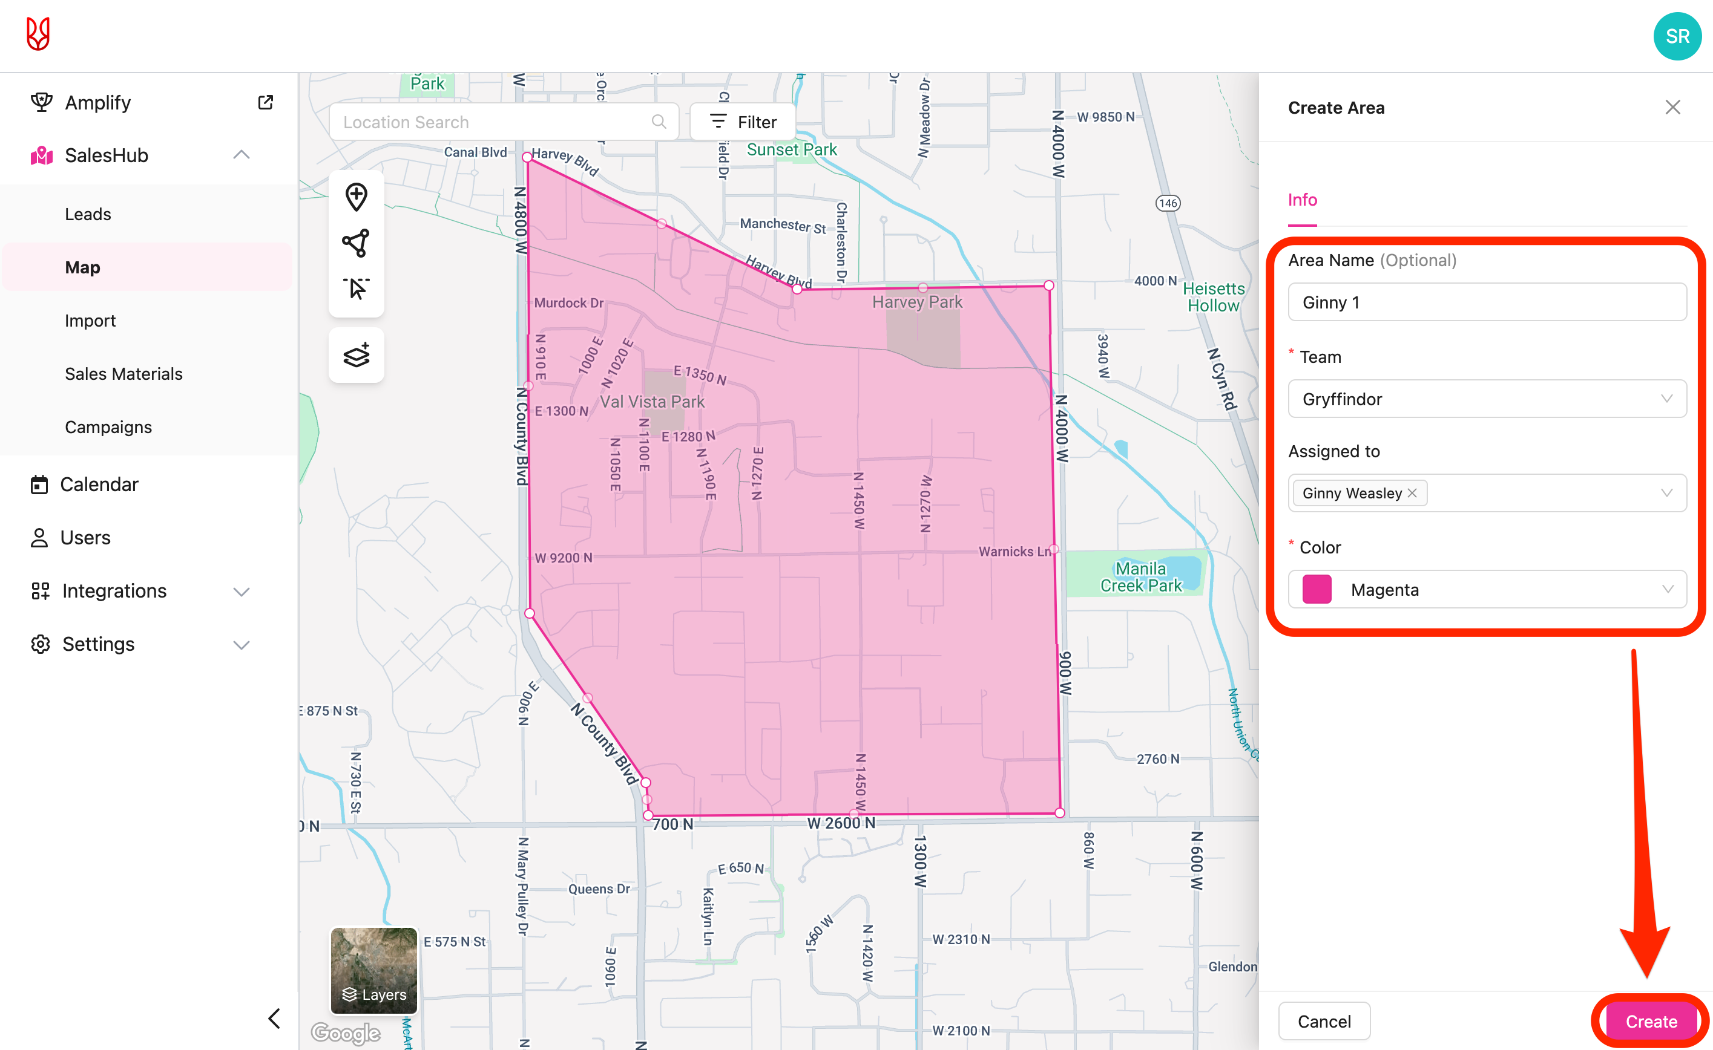Open the Team Gryffindor dropdown
1713x1050 pixels.
(x=1487, y=399)
